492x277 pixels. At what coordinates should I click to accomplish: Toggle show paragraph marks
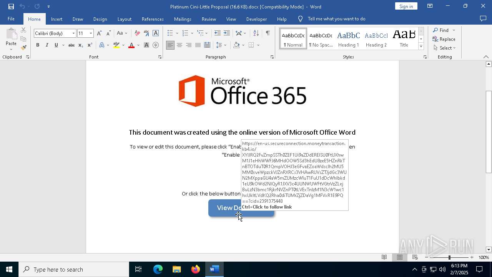click(268, 33)
